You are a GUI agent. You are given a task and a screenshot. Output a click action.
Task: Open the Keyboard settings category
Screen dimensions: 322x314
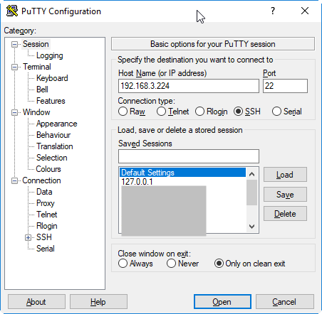click(52, 78)
